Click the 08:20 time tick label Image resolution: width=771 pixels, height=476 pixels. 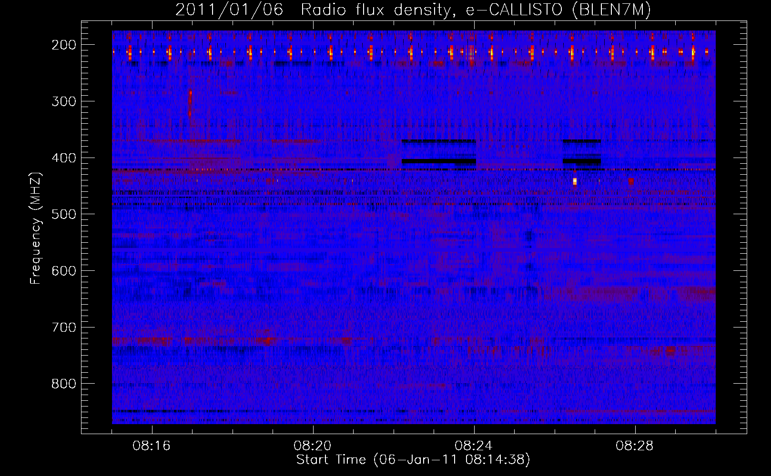(313, 446)
